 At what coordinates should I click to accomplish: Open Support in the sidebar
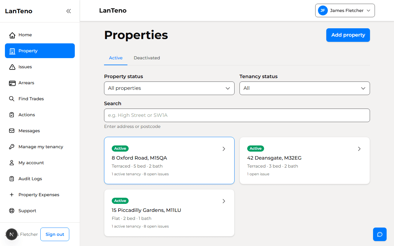click(40, 211)
